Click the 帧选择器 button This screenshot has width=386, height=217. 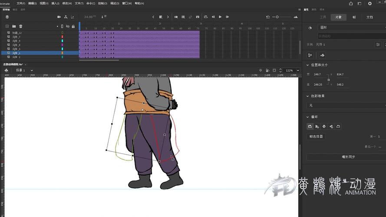[x=316, y=136]
